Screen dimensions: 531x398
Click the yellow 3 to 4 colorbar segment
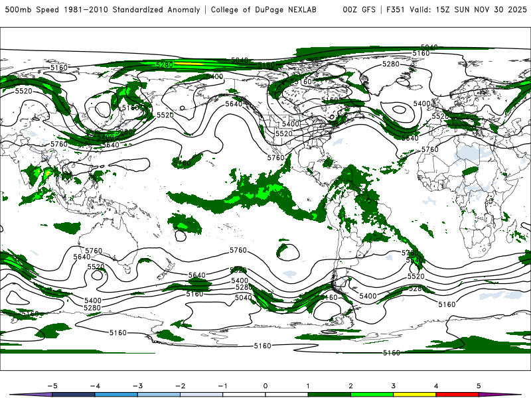point(415,395)
